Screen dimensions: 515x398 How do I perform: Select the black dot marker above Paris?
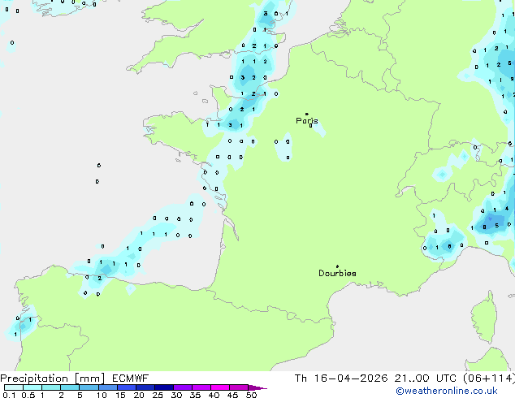(x=307, y=114)
